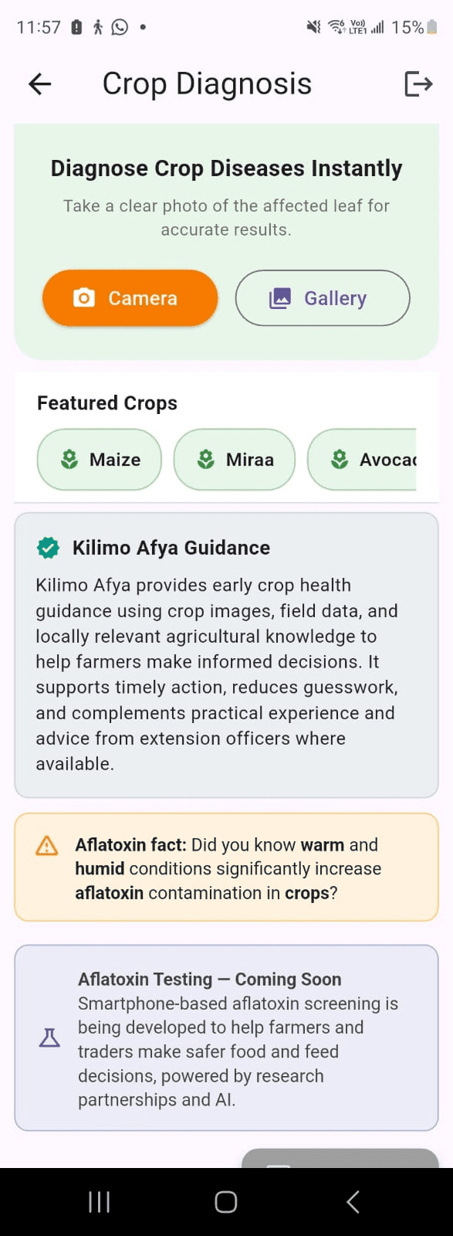
Task: Open the Kilimo Afya Guidance card
Action: (x=226, y=657)
